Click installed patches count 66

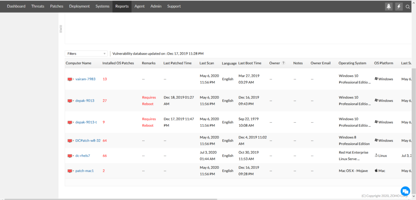click(105, 156)
